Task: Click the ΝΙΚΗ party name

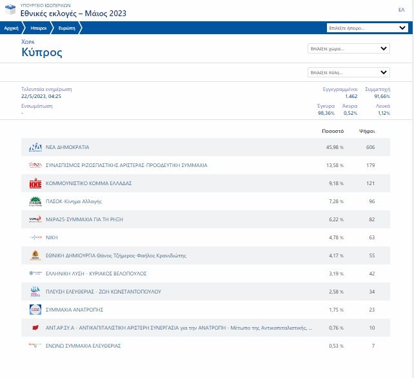Action: [x=52, y=237]
